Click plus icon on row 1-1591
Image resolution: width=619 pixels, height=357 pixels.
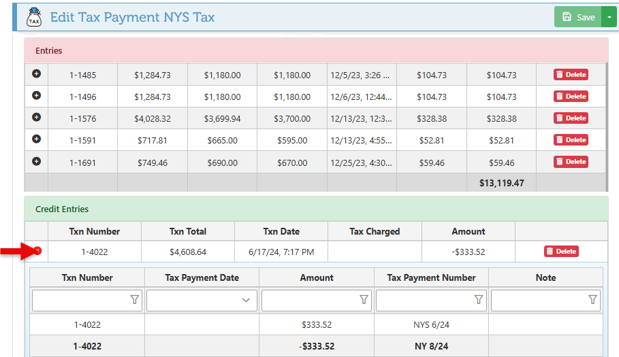tap(37, 139)
